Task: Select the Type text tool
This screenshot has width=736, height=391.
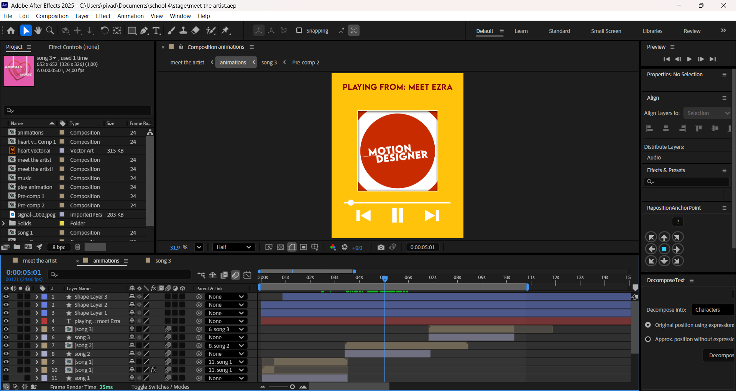Action: pos(156,31)
